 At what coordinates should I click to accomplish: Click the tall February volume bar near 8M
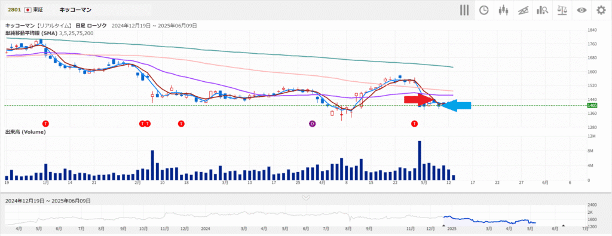click(x=152, y=165)
